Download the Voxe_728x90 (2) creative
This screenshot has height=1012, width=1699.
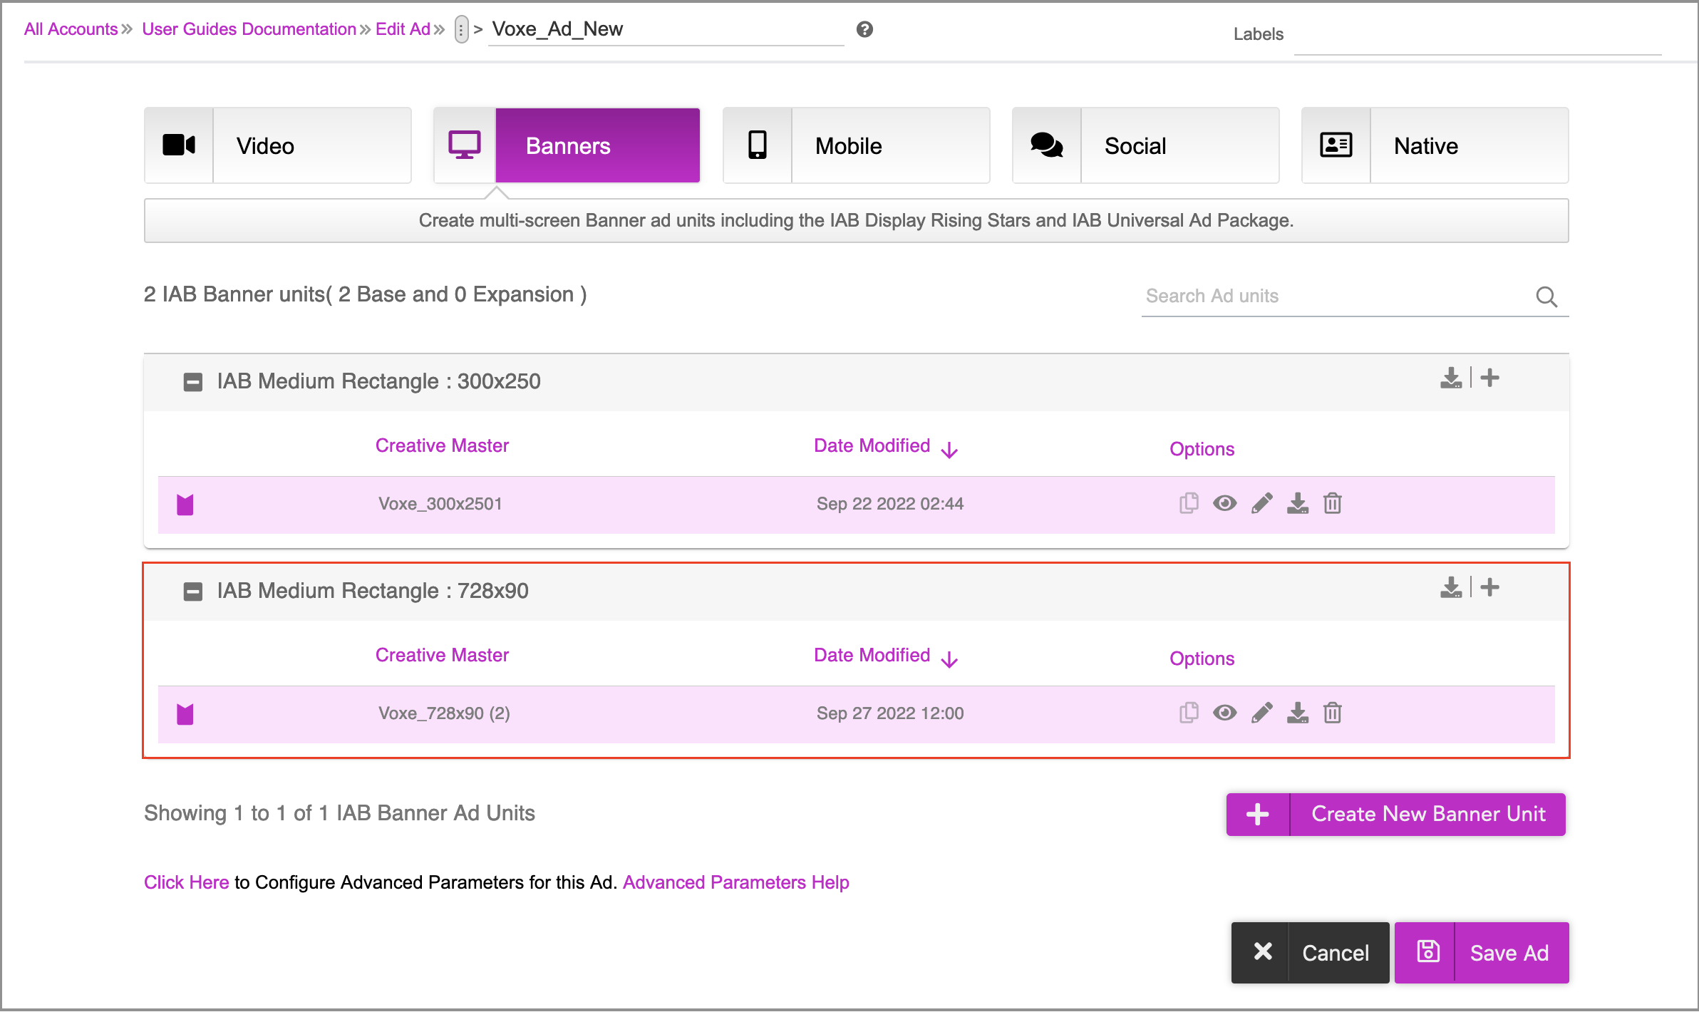tap(1297, 713)
